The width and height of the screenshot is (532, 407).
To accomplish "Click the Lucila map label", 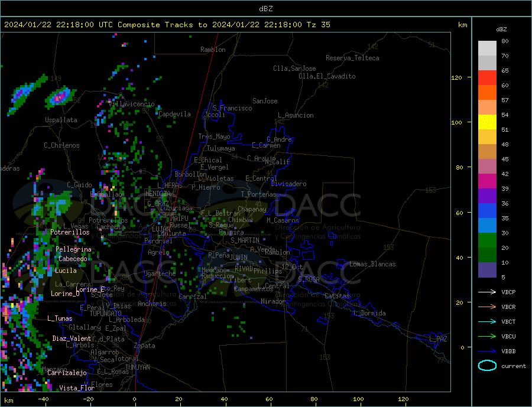I will (66, 271).
